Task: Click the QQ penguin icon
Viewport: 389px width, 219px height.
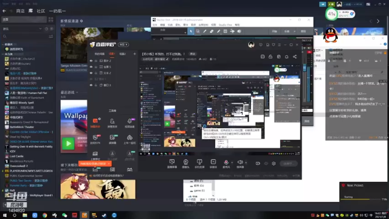Action: 331,35
